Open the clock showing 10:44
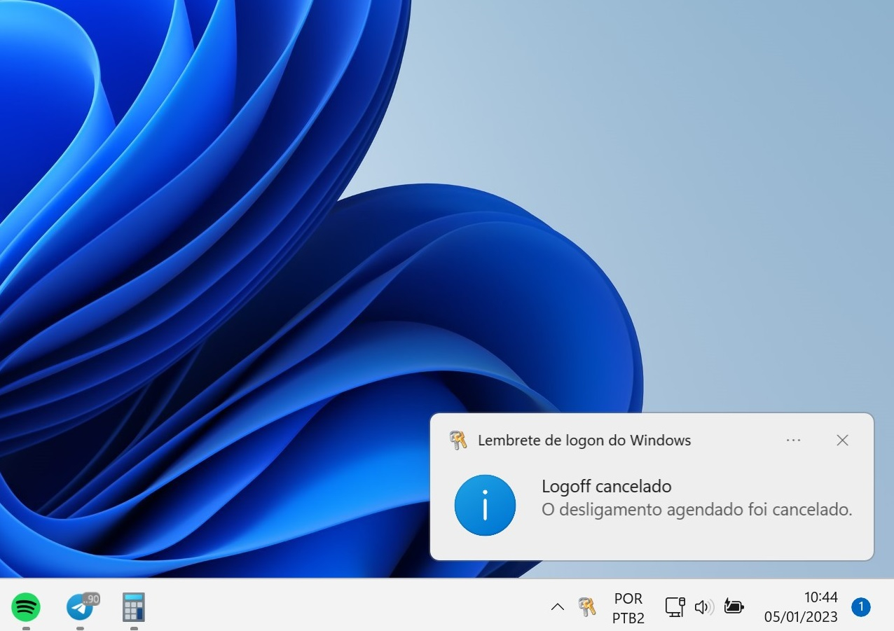This screenshot has height=631, width=894. click(x=801, y=607)
